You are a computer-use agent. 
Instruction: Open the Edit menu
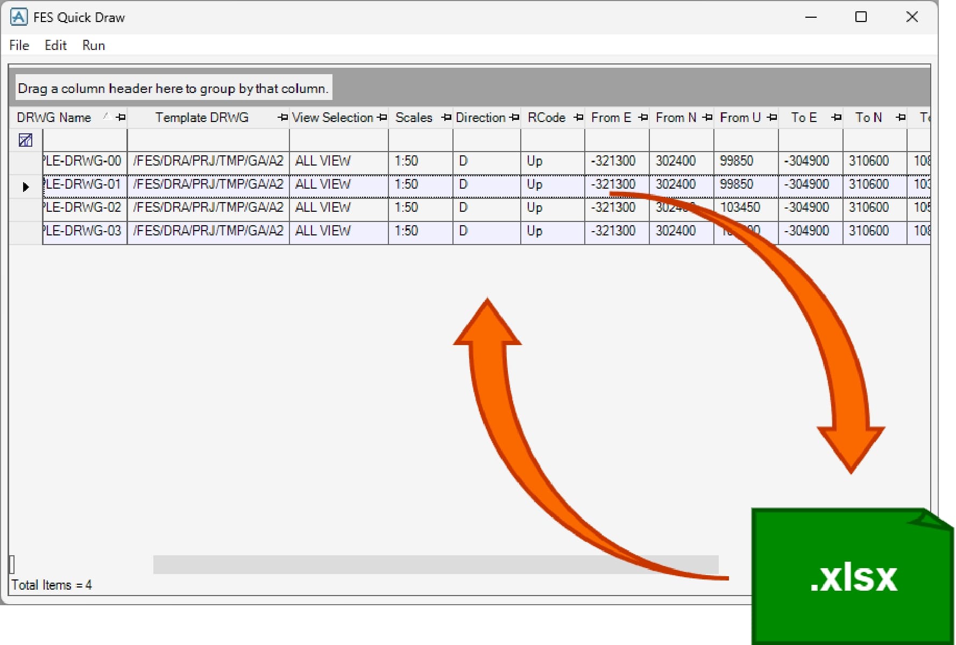coord(55,46)
